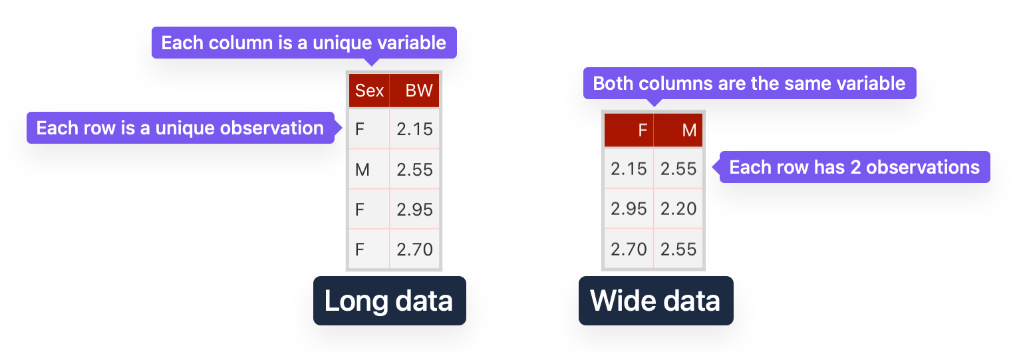
Task: Click 'Each row has 2 observations' callout
Action: (855, 166)
